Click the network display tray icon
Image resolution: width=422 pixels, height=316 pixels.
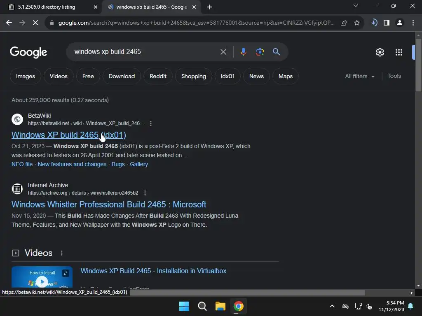pos(358,306)
